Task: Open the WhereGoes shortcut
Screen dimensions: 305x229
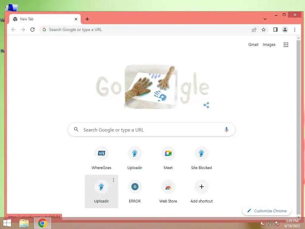Action: pos(101,158)
